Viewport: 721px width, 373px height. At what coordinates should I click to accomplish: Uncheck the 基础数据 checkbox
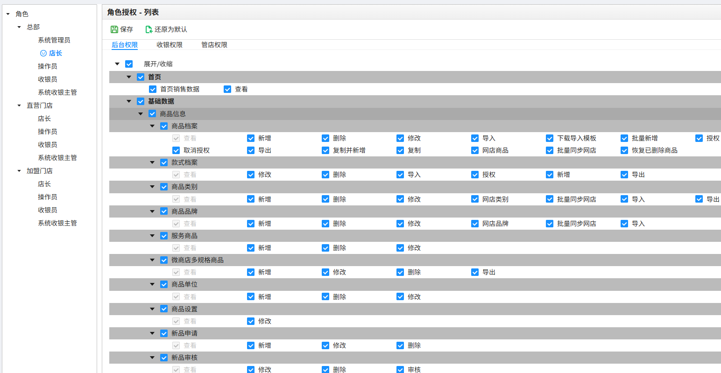click(141, 101)
